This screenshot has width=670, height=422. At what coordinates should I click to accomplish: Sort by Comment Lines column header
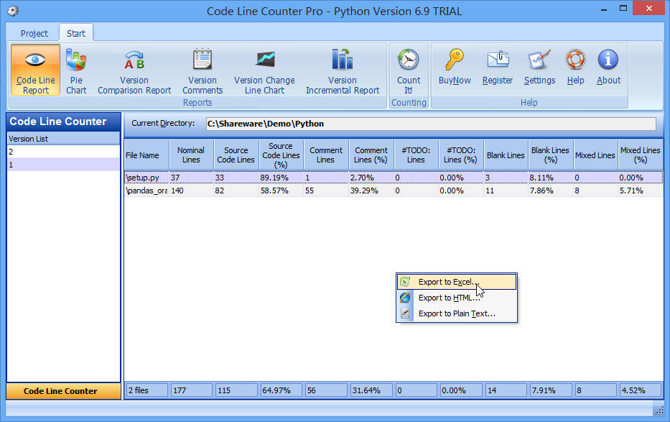coord(326,155)
